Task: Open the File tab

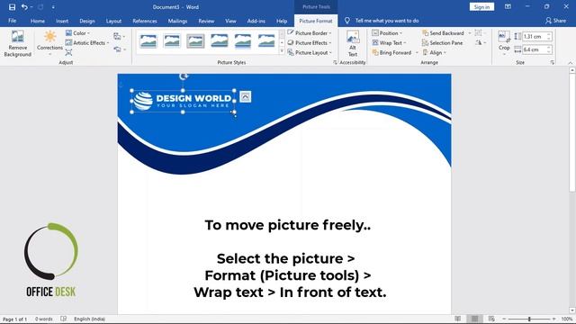Action: (x=12, y=21)
